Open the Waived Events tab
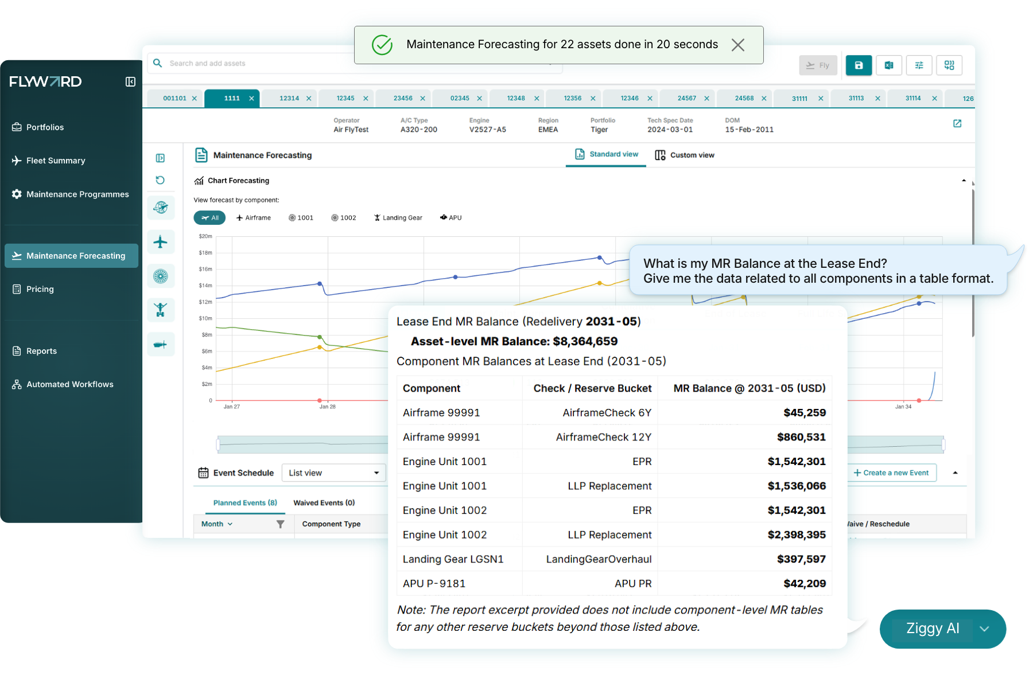1033x675 pixels. (324, 503)
